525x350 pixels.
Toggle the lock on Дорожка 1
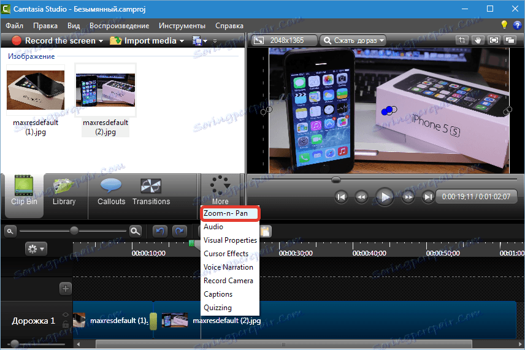pos(66,325)
